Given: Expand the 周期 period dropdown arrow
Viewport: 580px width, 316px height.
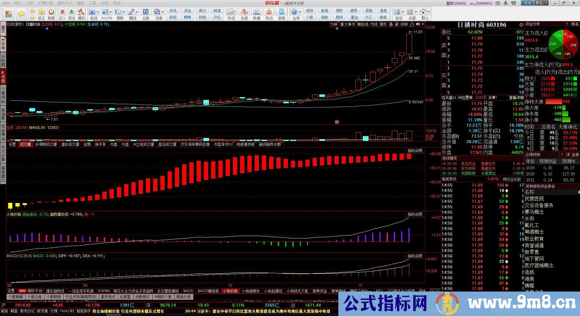Looking at the screenshot, I should [124, 12].
